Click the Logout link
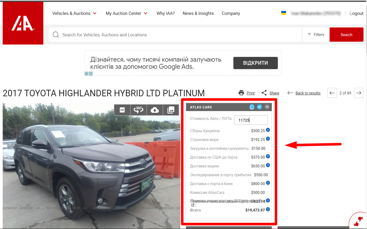Image resolution: width=367 pixels, height=229 pixels. click(357, 13)
